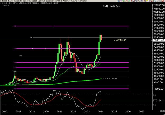Click the 200 SMA label on chart
The height and width of the screenshot is (115, 165).
click(110, 79)
